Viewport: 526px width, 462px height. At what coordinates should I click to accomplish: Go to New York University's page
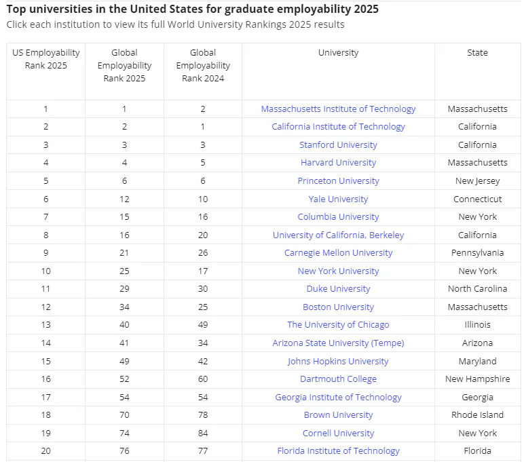(x=338, y=271)
